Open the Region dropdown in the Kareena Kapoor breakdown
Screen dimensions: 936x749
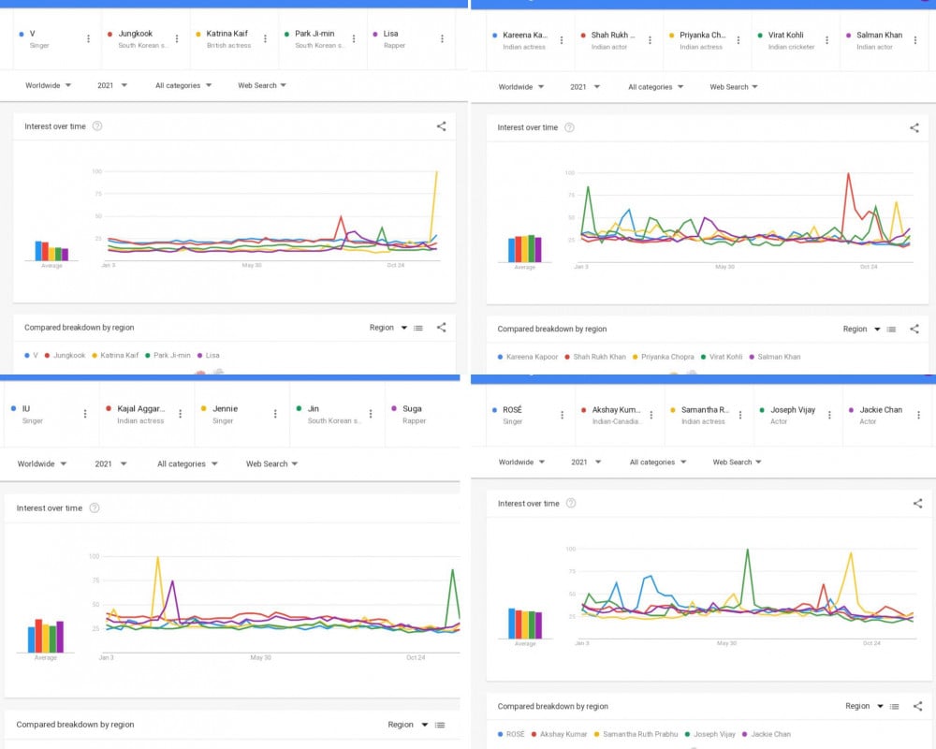[x=861, y=329]
